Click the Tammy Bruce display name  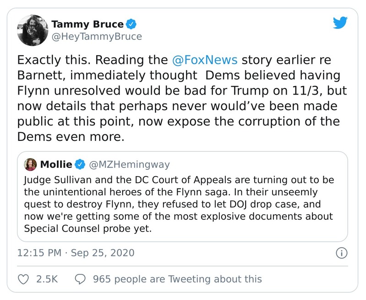click(87, 24)
